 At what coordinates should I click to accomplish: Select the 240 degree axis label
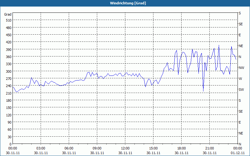tap(9, 86)
